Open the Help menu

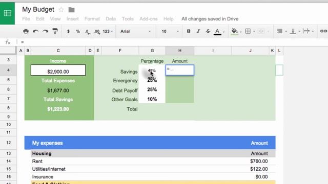click(169, 19)
